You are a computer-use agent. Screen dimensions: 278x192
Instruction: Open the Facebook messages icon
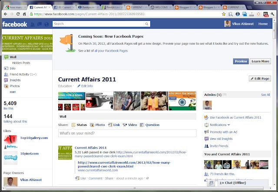point(40,24)
